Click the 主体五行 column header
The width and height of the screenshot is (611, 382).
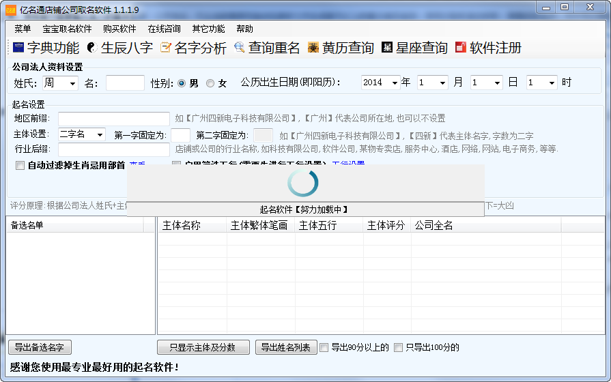coord(329,226)
